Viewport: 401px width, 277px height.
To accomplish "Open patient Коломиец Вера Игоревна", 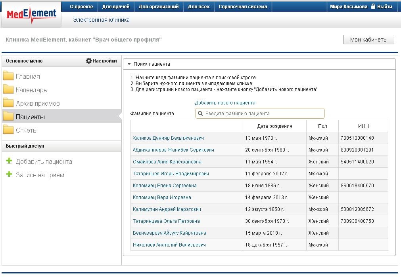I will [162, 197].
